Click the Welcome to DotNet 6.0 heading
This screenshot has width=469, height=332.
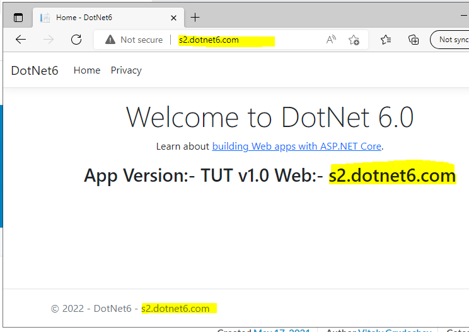pyautogui.click(x=270, y=118)
